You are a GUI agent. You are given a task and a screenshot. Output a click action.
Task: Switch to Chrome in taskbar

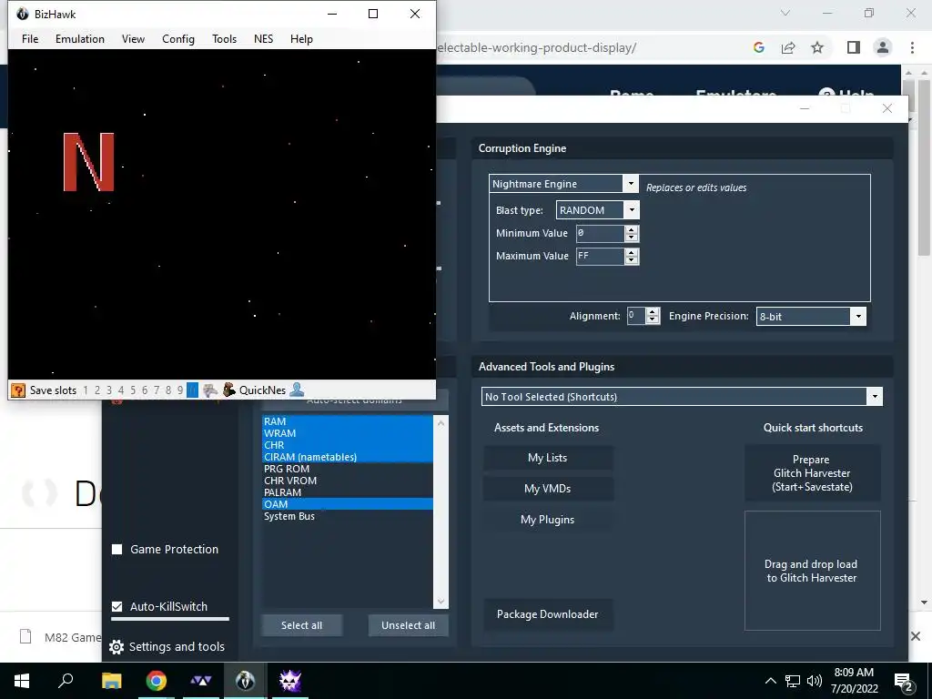pos(157,681)
